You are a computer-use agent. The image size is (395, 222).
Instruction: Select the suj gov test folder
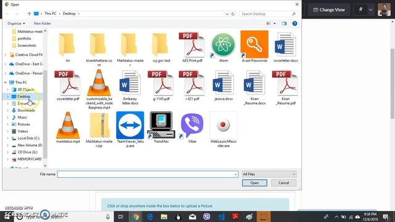point(161,48)
